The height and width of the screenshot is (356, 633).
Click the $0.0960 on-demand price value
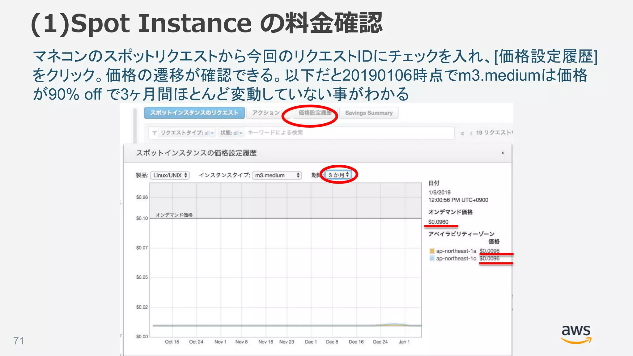click(438, 222)
